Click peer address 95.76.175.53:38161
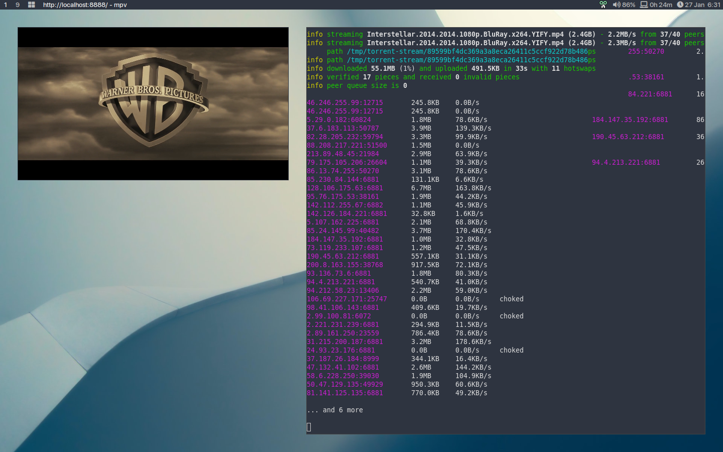This screenshot has width=723, height=452. [343, 196]
